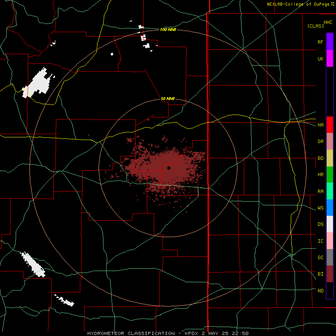Click the BI legend label
Screen dimensions: 336x336
[320, 274]
